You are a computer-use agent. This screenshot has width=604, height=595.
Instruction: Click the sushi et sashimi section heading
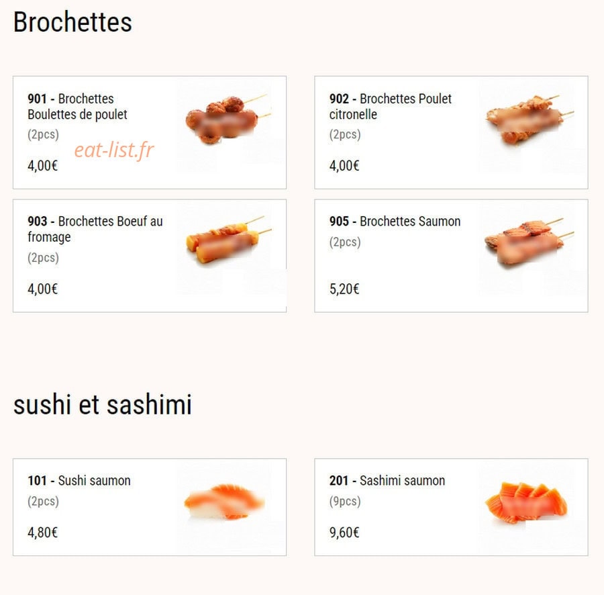[103, 405]
